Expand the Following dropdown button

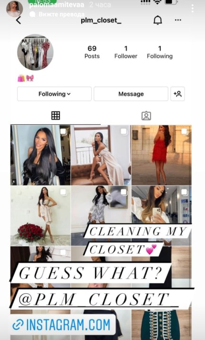pyautogui.click(x=54, y=94)
